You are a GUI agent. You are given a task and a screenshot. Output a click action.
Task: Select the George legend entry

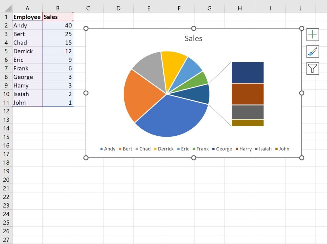point(222,149)
